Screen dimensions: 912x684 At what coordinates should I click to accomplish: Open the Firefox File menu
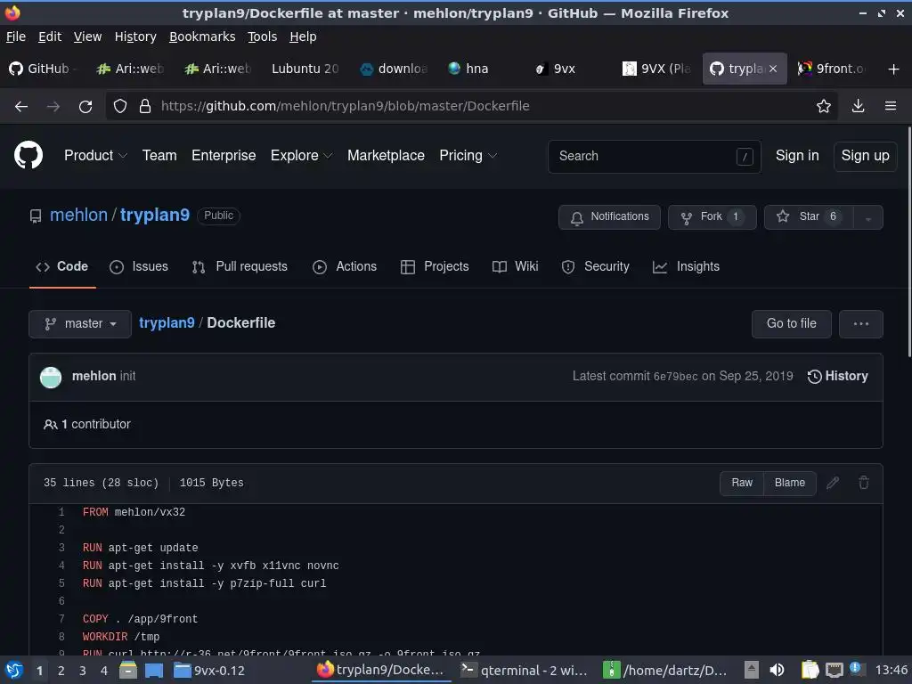[x=16, y=37]
